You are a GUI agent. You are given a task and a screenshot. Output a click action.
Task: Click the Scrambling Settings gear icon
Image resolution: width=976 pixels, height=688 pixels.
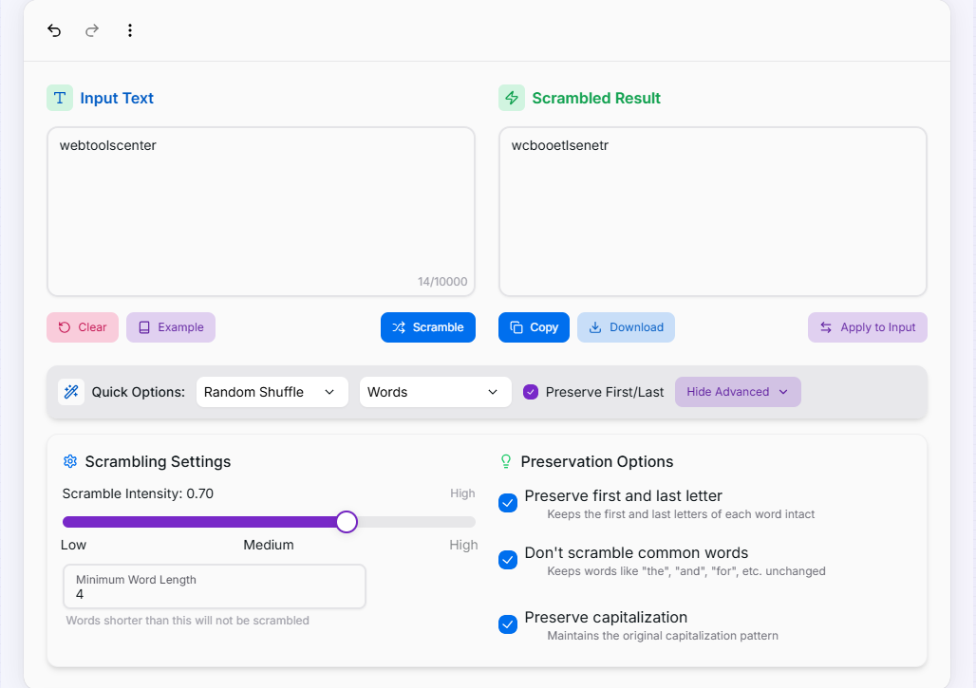pos(69,461)
